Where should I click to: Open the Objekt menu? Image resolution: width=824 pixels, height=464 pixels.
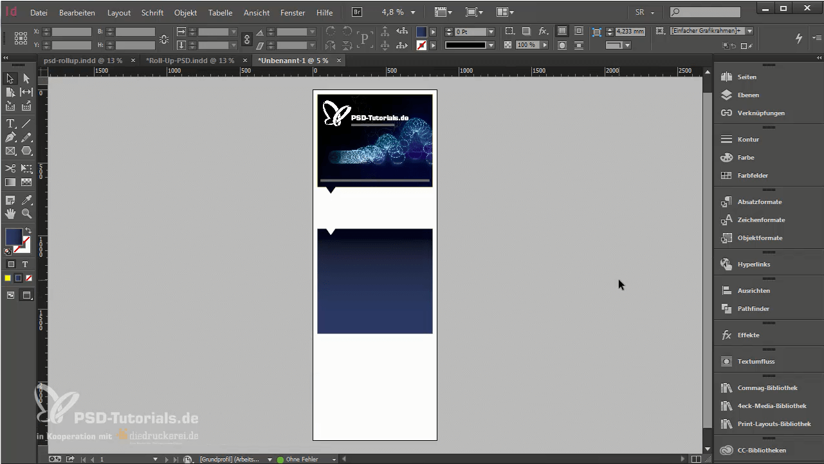click(x=185, y=13)
